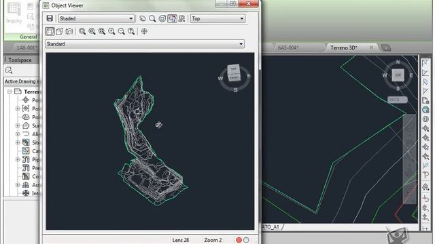Image resolution: width=435 pixels, height=244 pixels.
Task: Select the Point Clouds tree item icon
Action: tap(26, 117)
